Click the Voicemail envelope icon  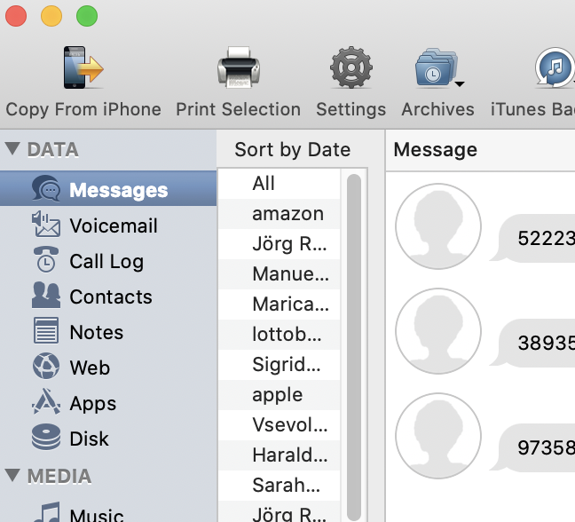point(46,224)
